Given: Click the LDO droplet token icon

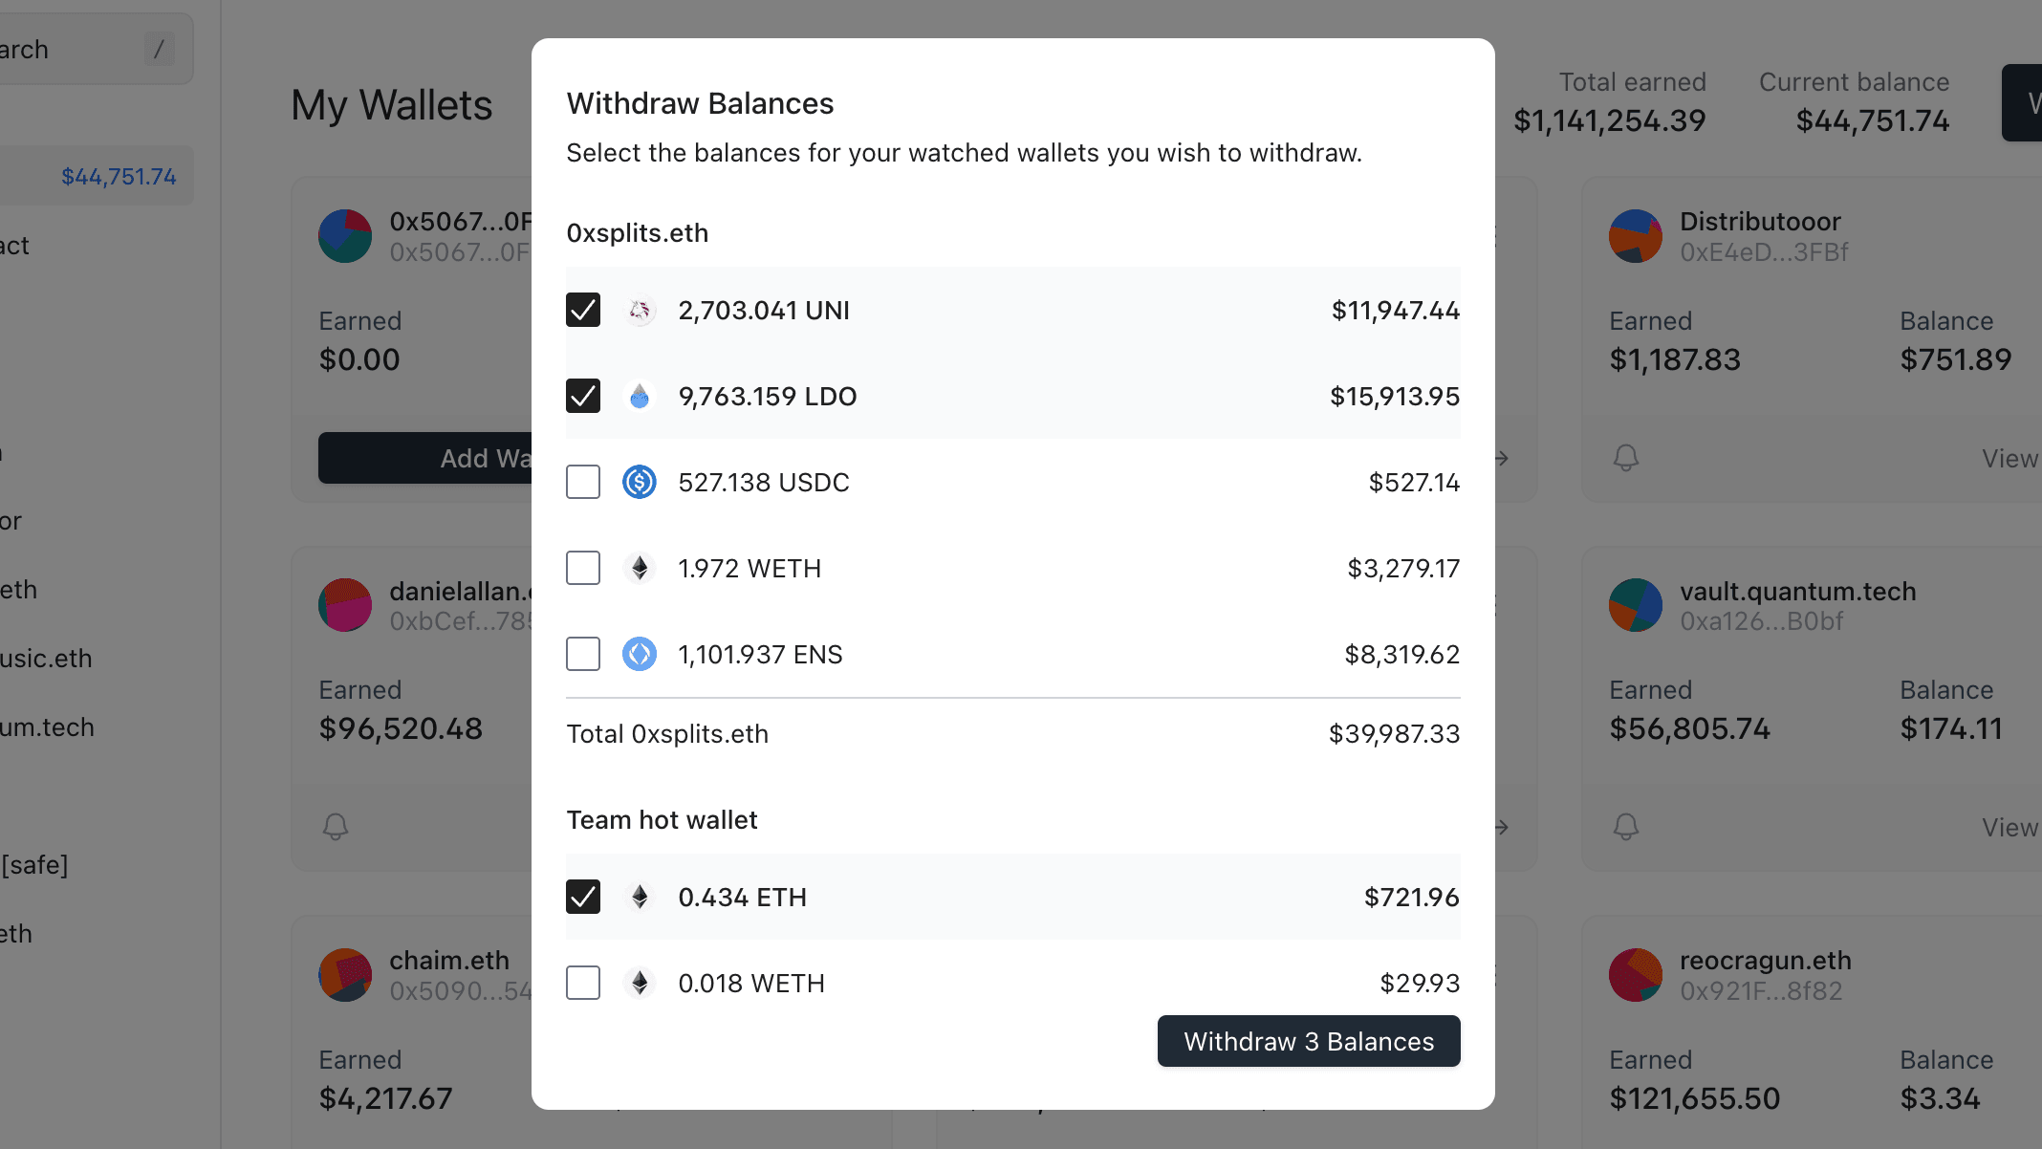Looking at the screenshot, I should [640, 396].
